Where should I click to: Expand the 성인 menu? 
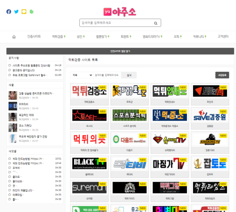click(x=81, y=37)
